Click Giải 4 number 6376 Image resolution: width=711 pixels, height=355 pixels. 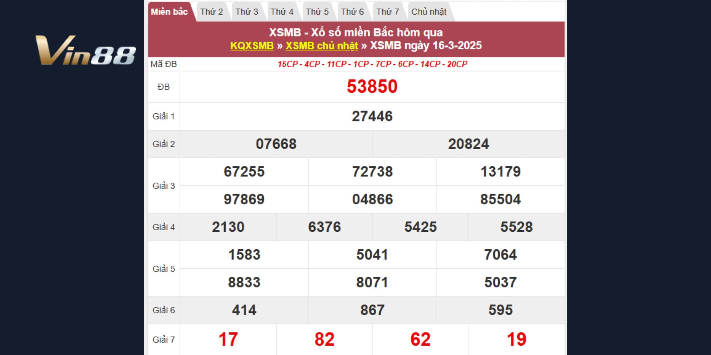pyautogui.click(x=325, y=227)
